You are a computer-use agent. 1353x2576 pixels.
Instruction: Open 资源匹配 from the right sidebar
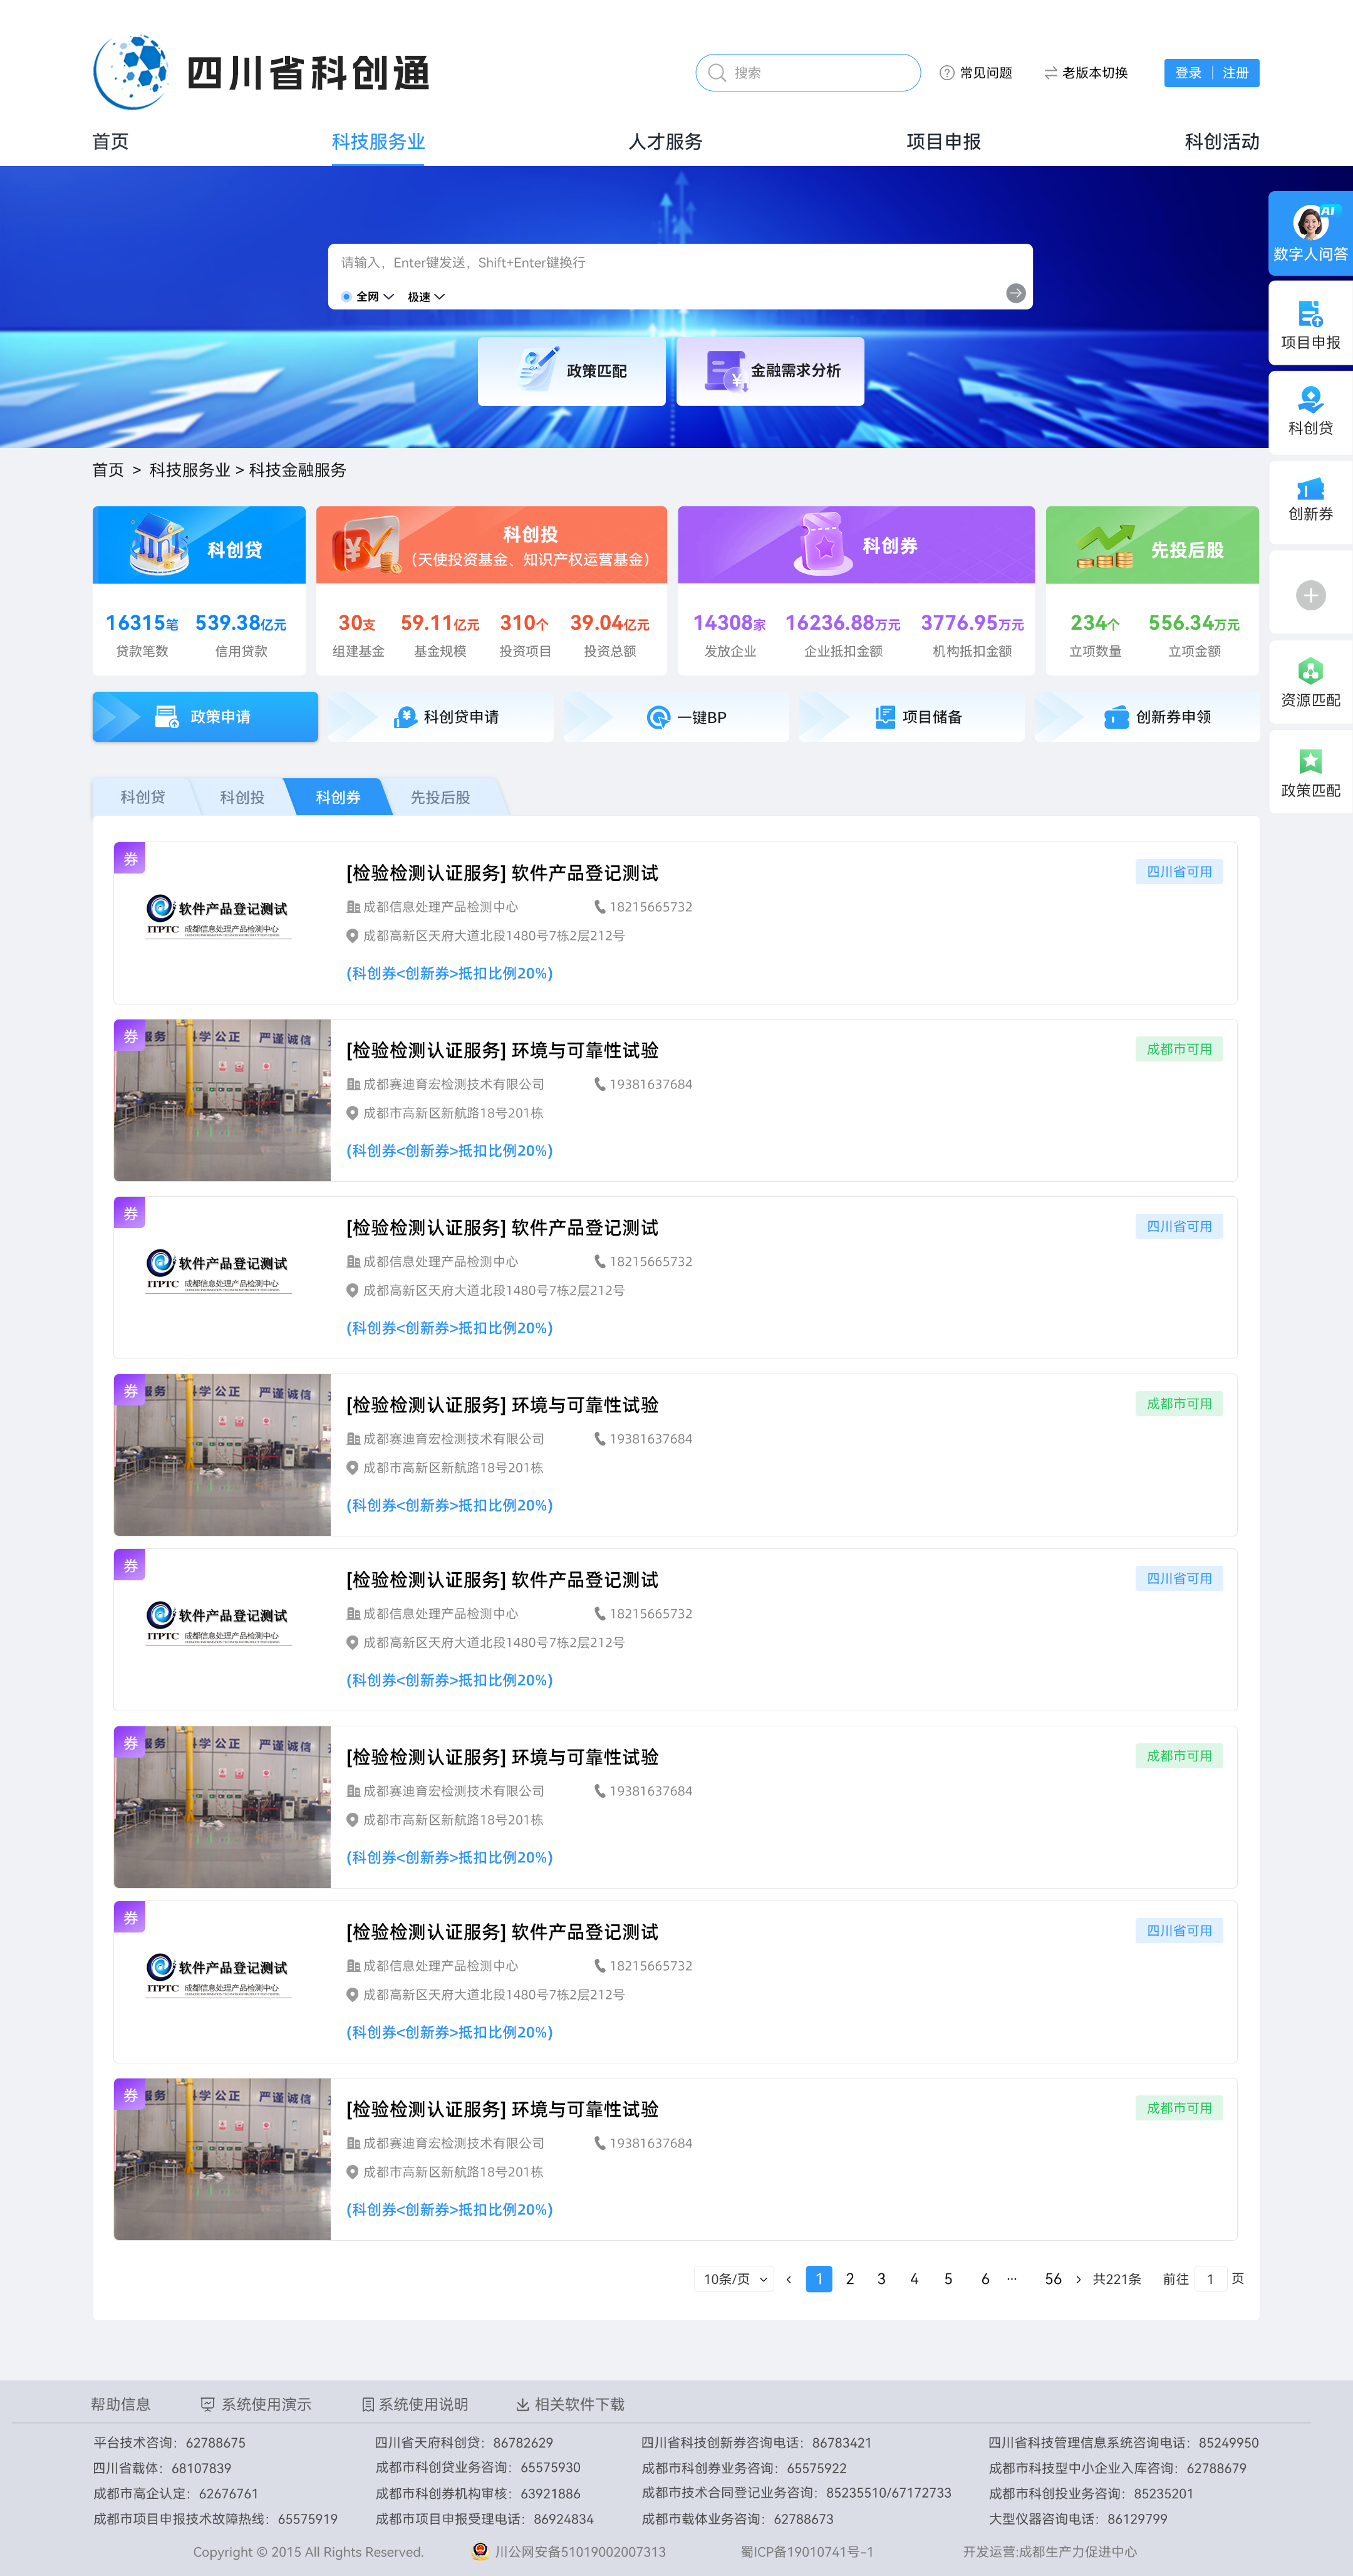[1310, 672]
